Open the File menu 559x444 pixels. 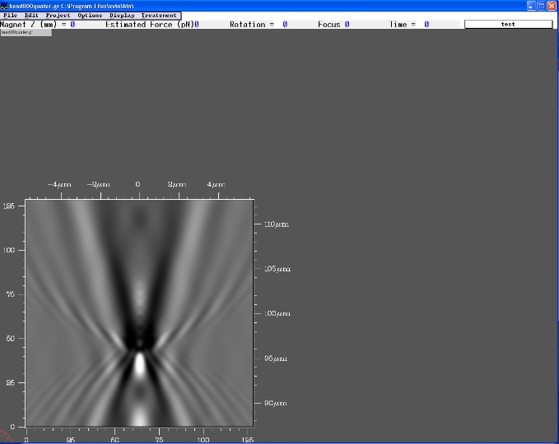coord(10,16)
